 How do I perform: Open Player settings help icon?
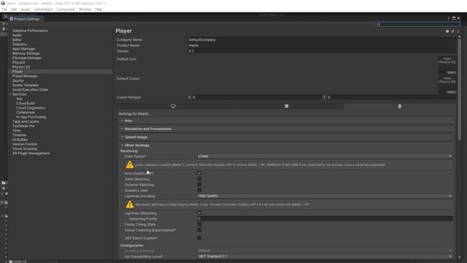[x=447, y=31]
